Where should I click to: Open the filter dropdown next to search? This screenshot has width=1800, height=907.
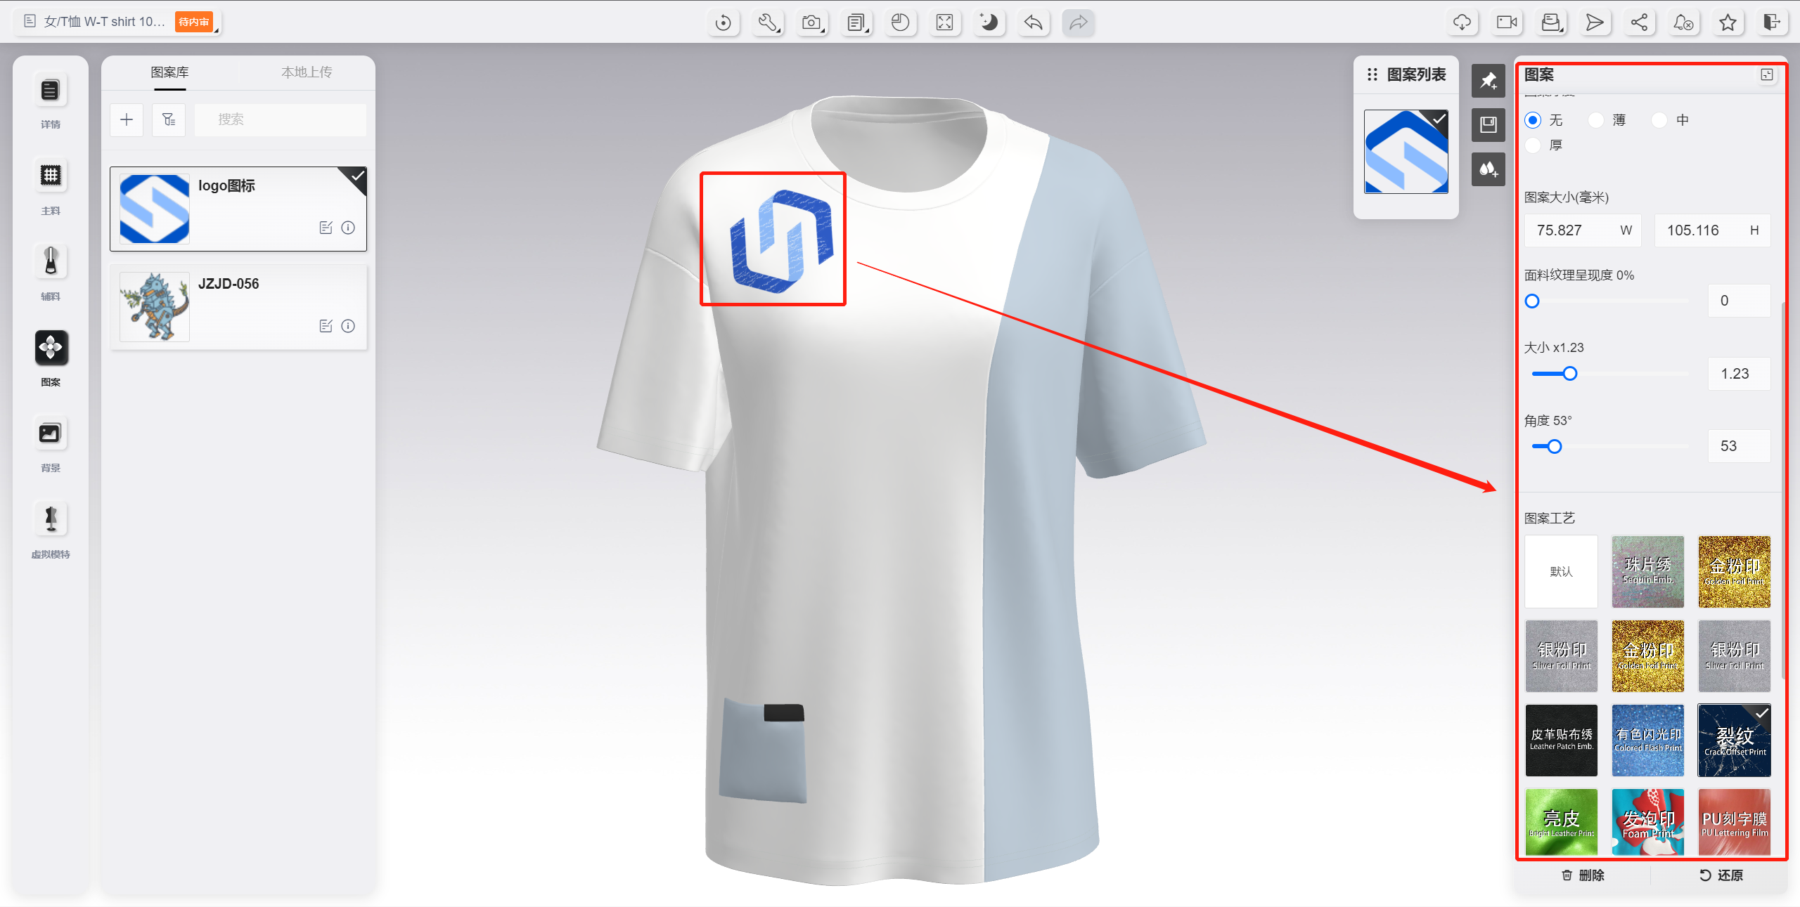pyautogui.click(x=169, y=119)
